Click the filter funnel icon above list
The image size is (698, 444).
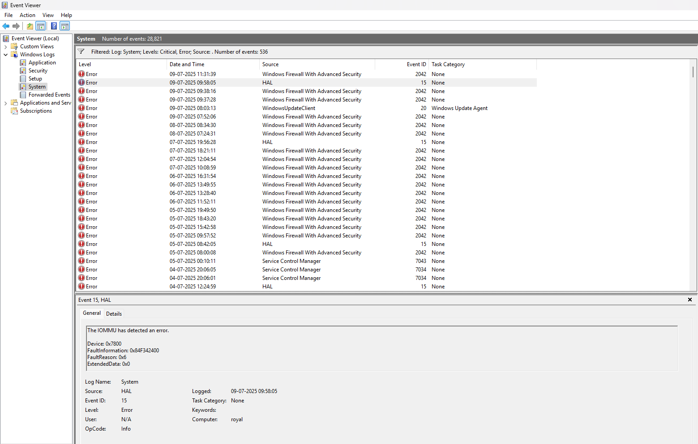pyautogui.click(x=81, y=51)
